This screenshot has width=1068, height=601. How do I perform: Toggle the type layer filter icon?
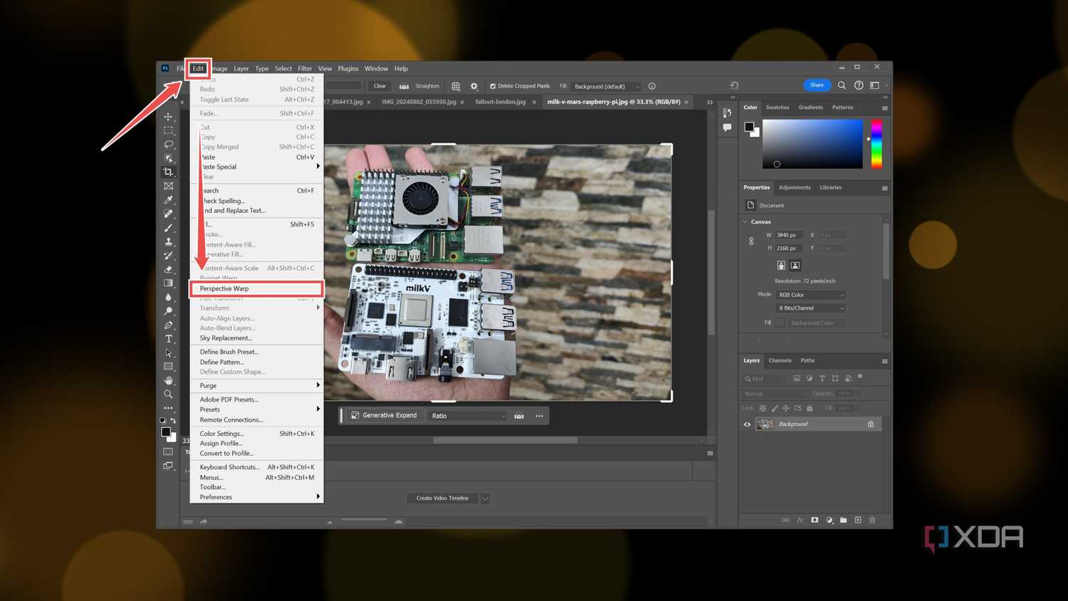822,378
